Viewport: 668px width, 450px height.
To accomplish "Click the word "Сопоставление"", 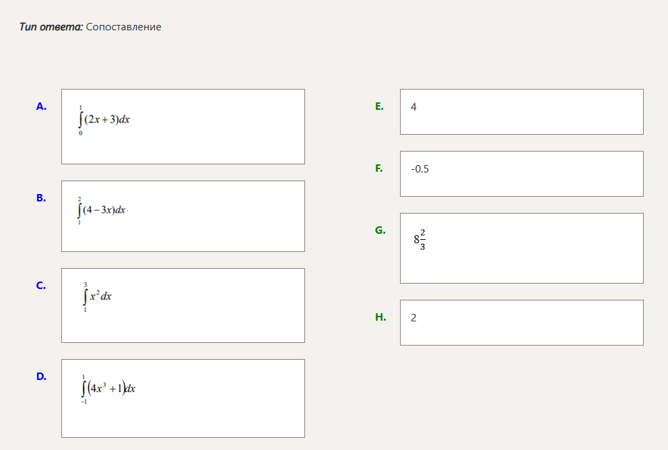I will pos(124,27).
